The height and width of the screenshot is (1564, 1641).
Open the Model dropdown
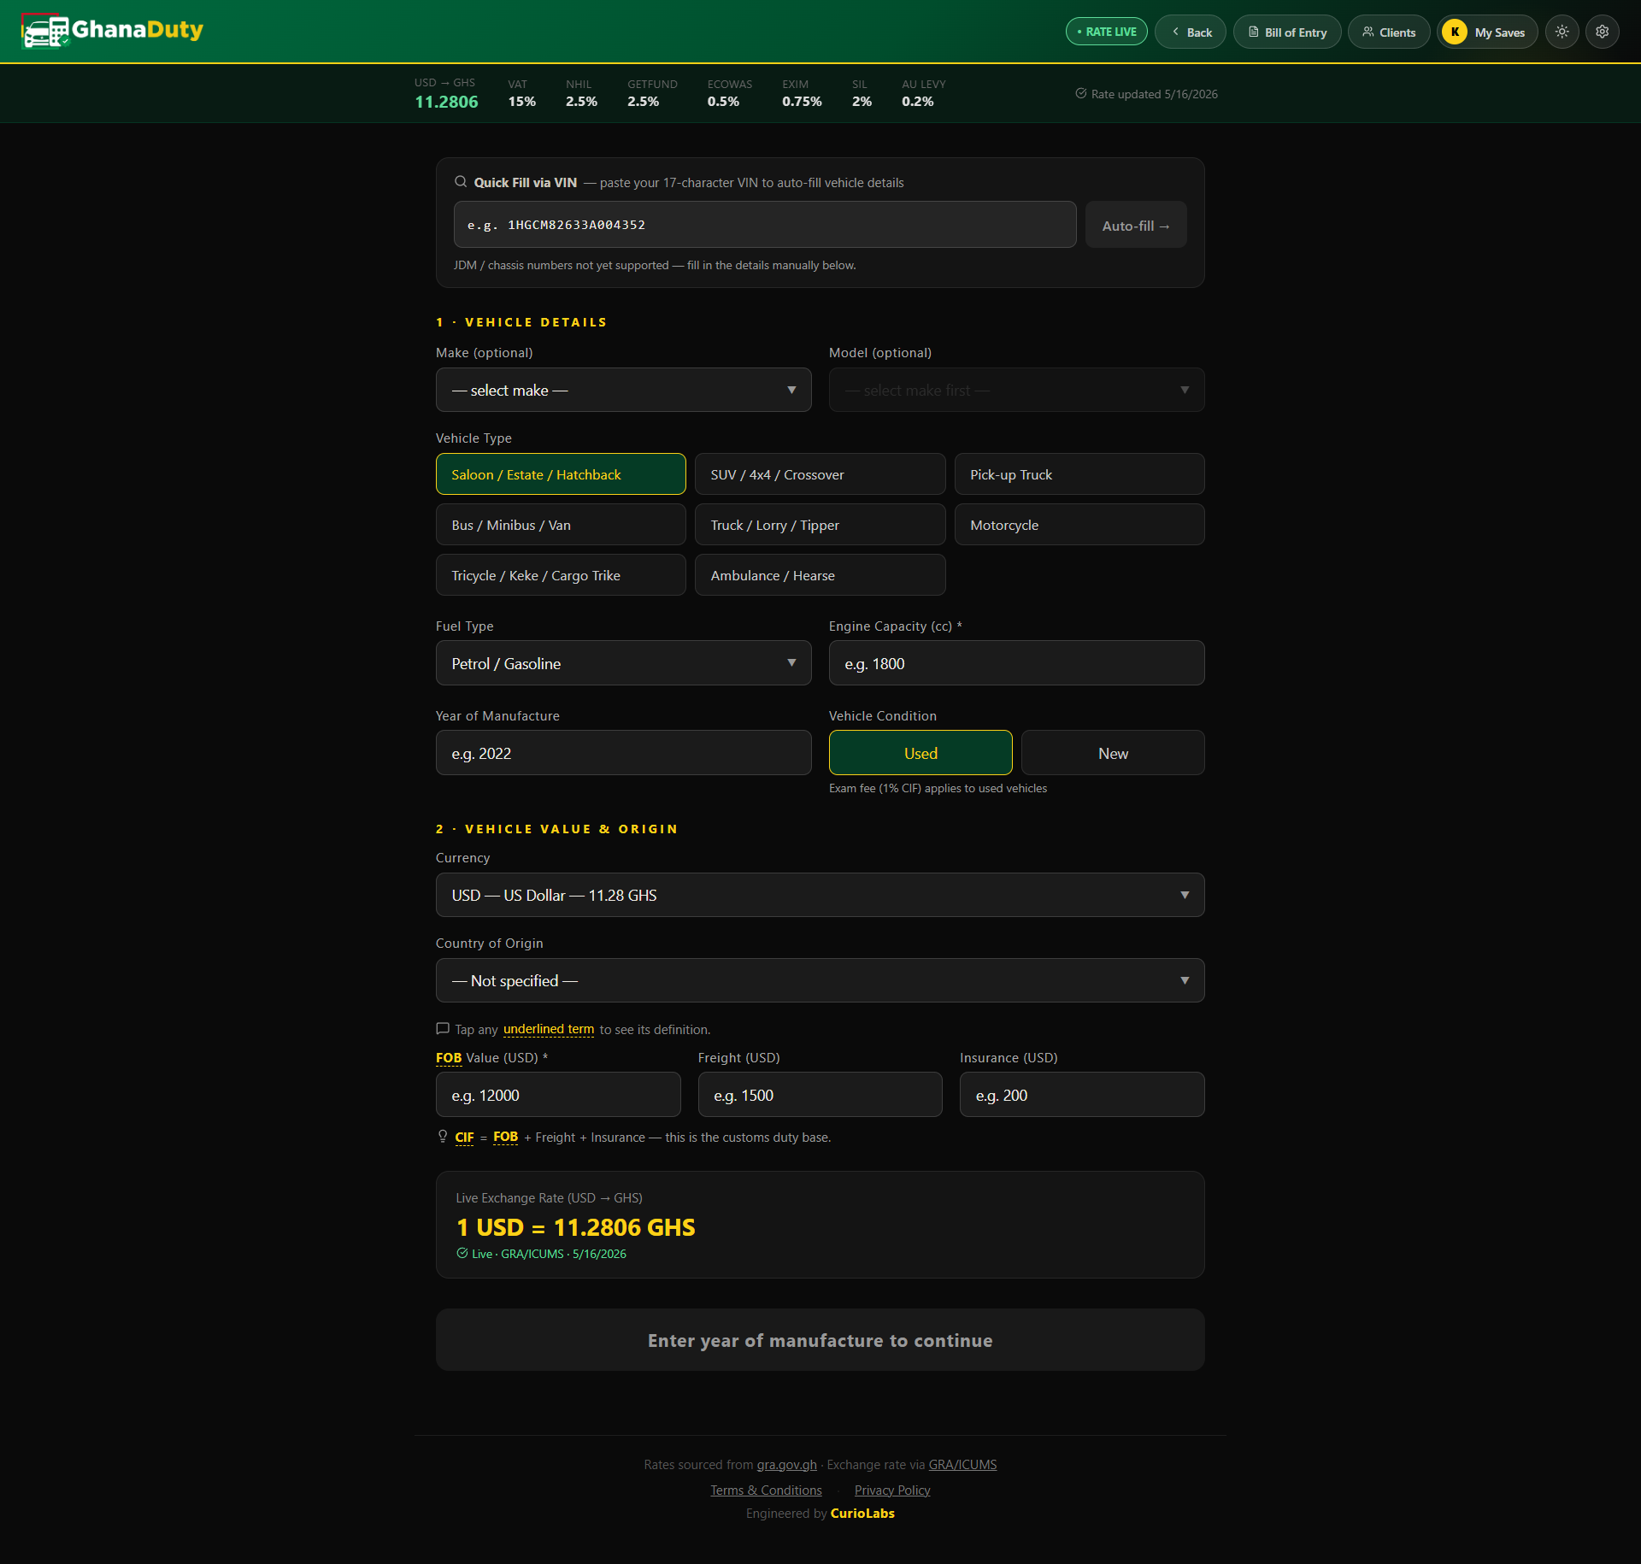pos(1016,390)
